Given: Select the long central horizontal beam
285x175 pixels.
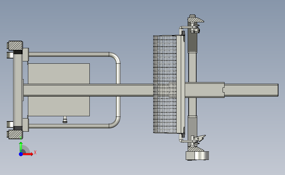Looking at the screenshot, I should (88, 90).
